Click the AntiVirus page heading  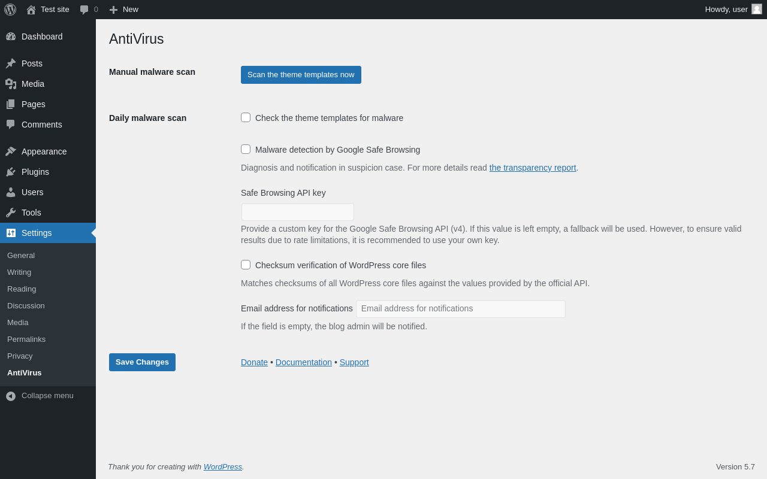coord(137,39)
